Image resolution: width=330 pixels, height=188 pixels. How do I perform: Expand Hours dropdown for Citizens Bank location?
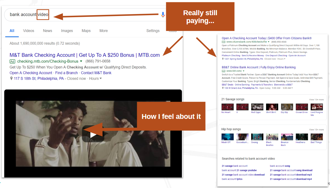tap(282, 59)
